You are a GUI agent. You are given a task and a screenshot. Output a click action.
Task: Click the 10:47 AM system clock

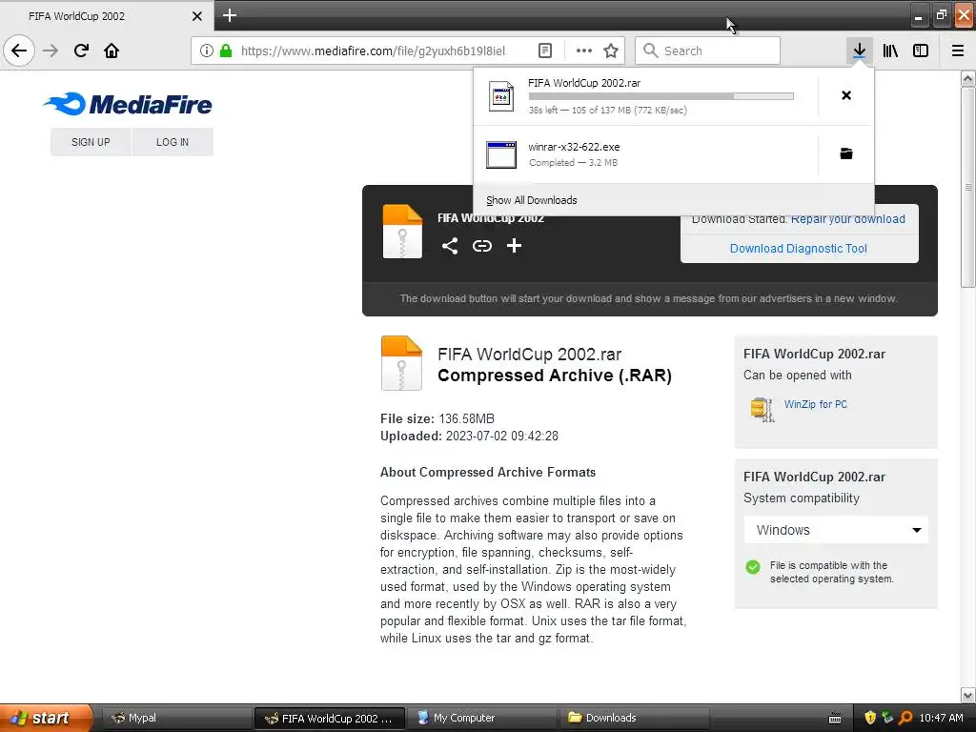coord(941,718)
